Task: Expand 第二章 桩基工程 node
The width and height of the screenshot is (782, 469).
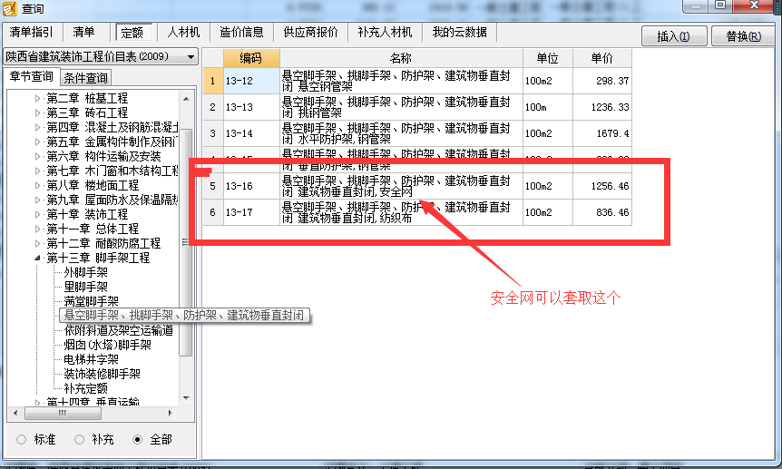Action: tap(37, 98)
